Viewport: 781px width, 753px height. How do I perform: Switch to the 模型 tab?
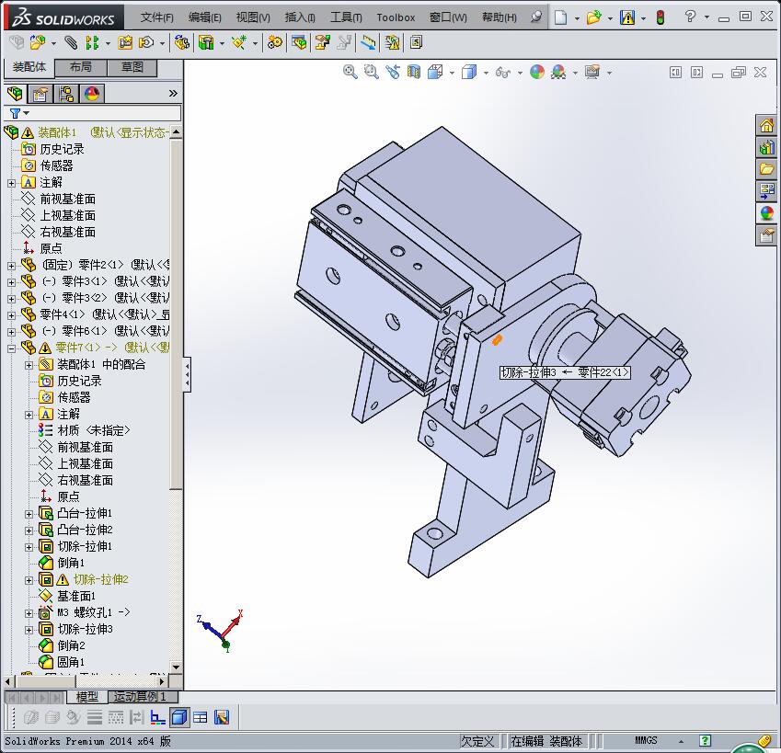coord(86,697)
